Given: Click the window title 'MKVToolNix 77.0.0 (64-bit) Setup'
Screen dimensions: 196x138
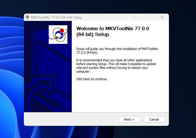Looking at the screenshot, I should (x=57, y=17).
